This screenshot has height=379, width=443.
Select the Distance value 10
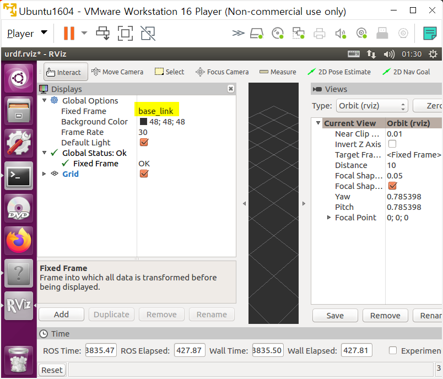(391, 165)
